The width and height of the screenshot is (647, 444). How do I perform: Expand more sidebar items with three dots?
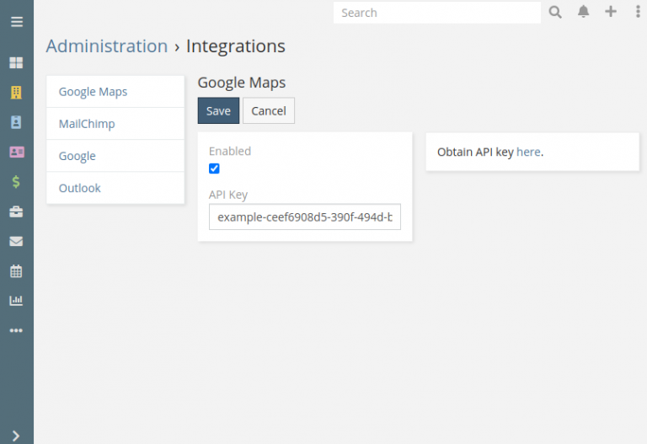click(x=16, y=330)
